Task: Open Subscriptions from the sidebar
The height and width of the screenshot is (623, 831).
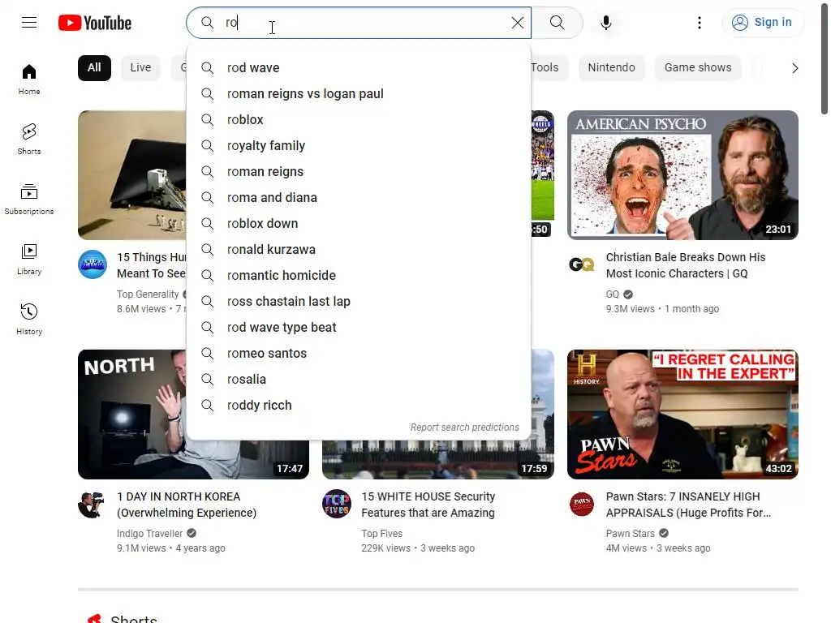Action: 29,200
